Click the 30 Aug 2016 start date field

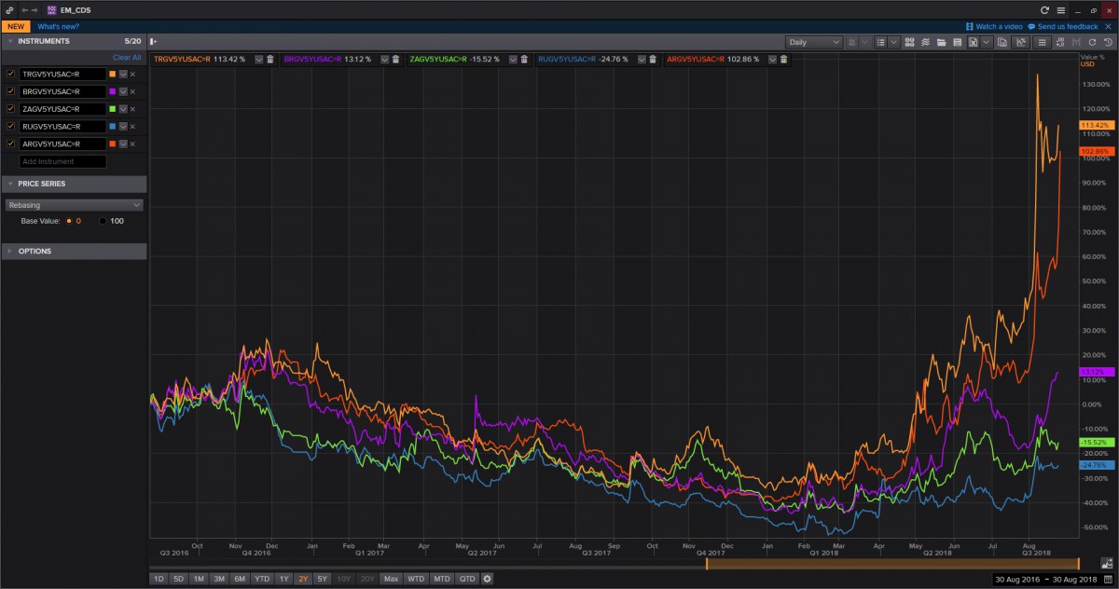pyautogui.click(x=1017, y=579)
